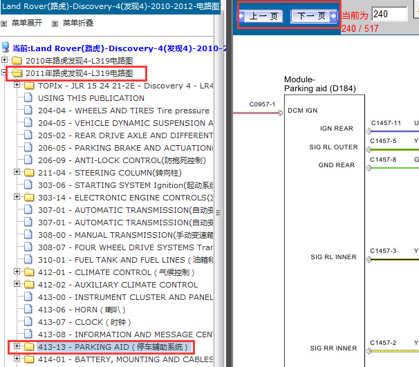This screenshot has width=419, height=367.
Task: Click the page icon of 206-05 PARKING BRAKE
Action: 28,147
